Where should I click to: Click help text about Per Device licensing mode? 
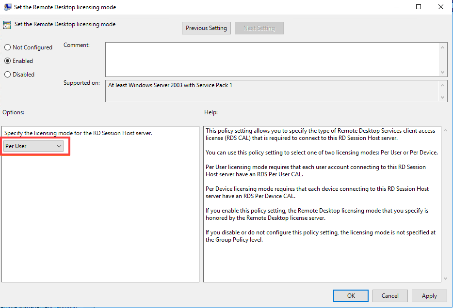(x=317, y=192)
